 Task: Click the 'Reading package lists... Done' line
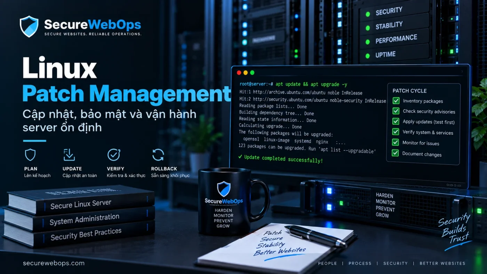click(x=273, y=106)
